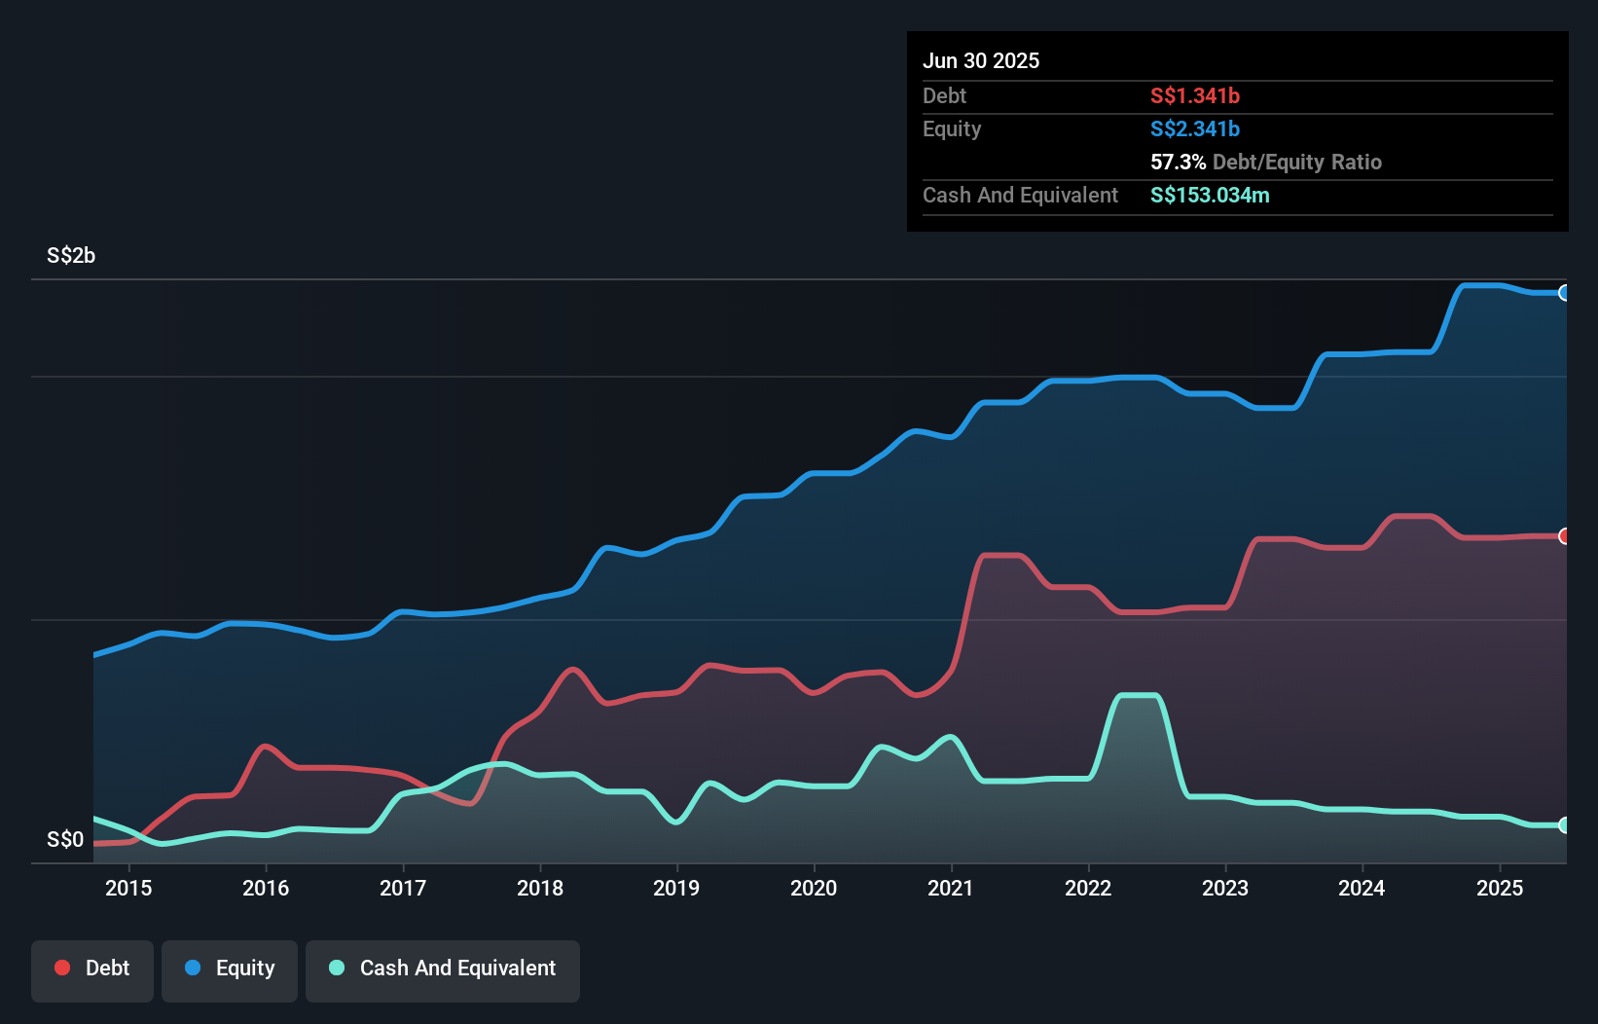Select 2015 on the x-axis
The height and width of the screenshot is (1024, 1598).
click(x=128, y=888)
